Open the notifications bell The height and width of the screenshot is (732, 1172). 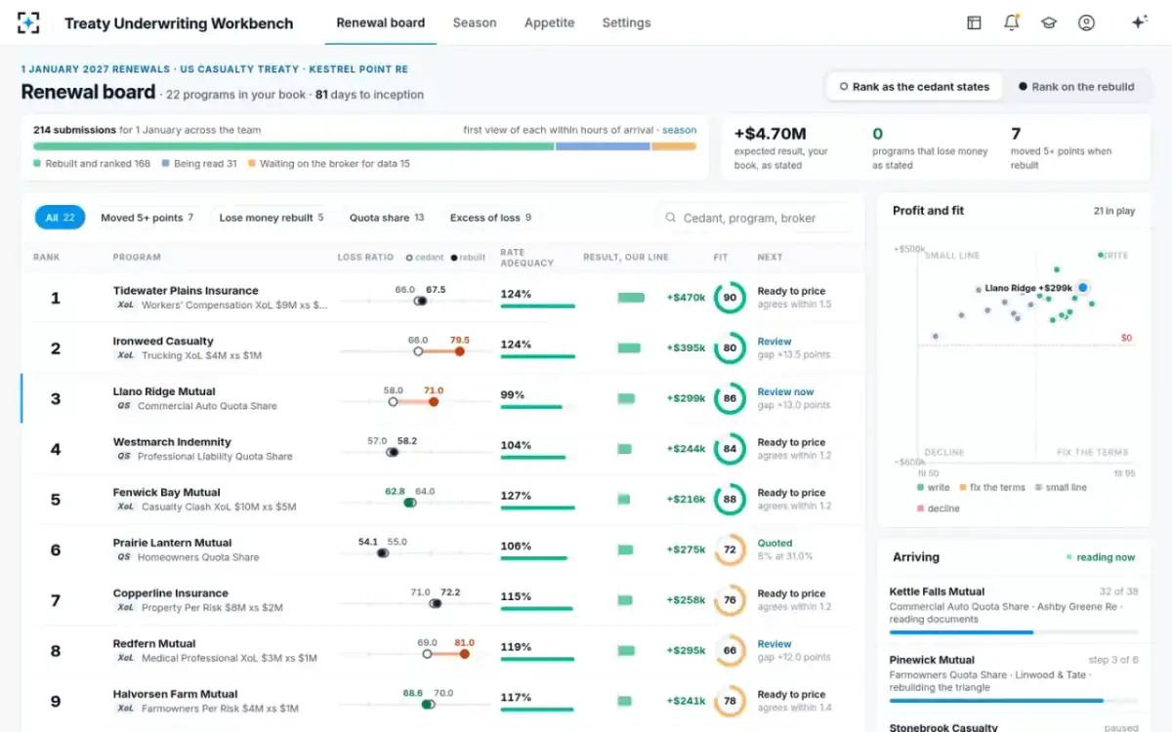point(1012,22)
